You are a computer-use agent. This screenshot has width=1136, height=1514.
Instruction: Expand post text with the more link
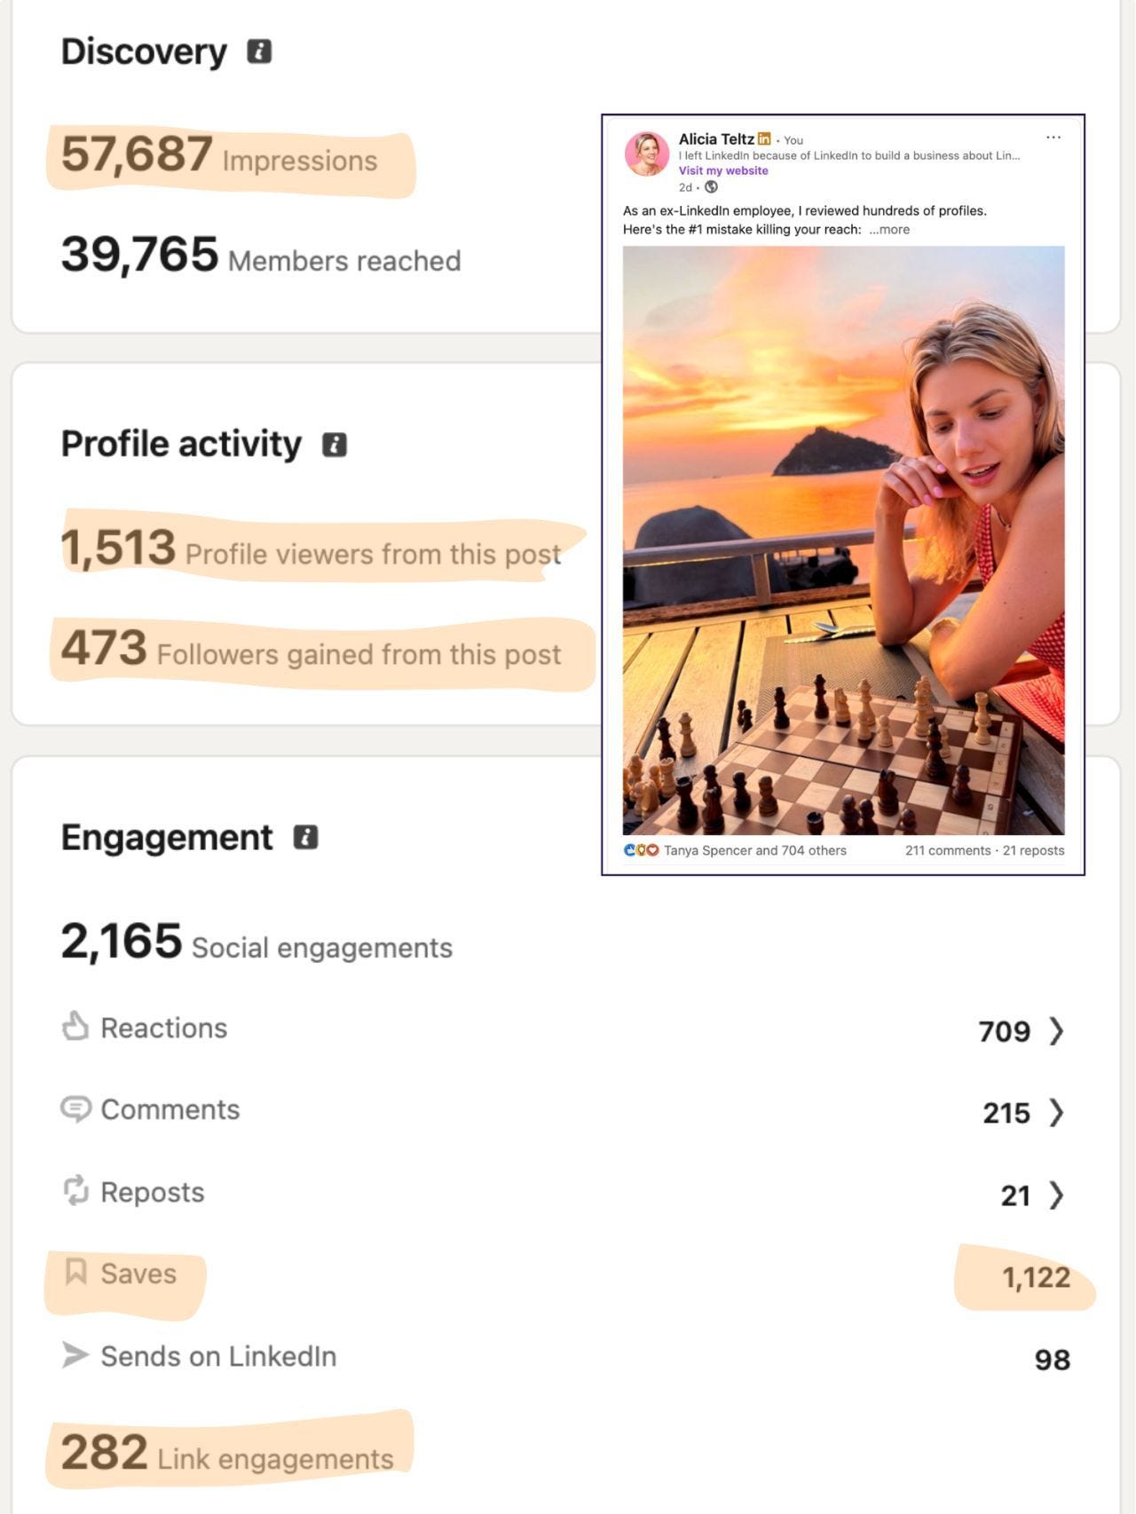[889, 229]
